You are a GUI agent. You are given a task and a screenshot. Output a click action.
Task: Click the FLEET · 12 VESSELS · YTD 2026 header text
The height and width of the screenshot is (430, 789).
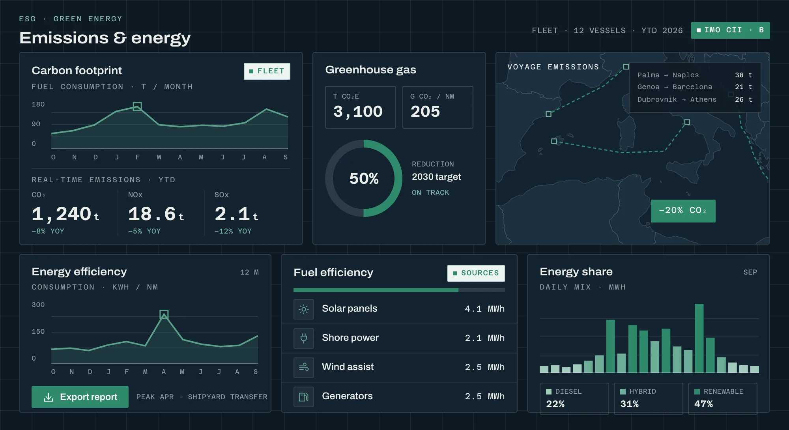coord(607,31)
